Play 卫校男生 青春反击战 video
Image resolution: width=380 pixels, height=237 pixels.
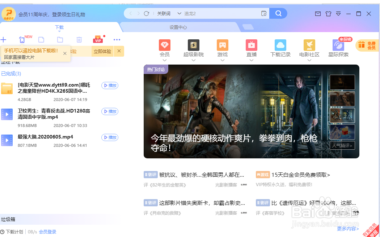pyautogui.click(x=110, y=111)
